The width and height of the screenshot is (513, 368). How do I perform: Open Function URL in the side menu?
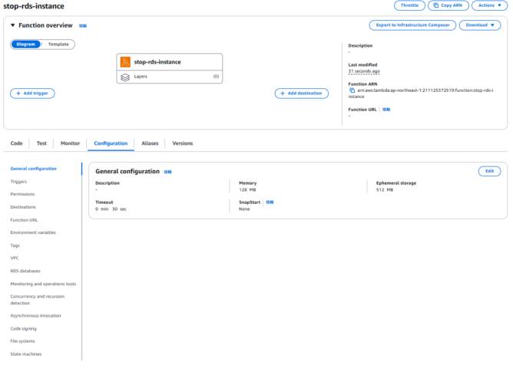pyautogui.click(x=24, y=220)
